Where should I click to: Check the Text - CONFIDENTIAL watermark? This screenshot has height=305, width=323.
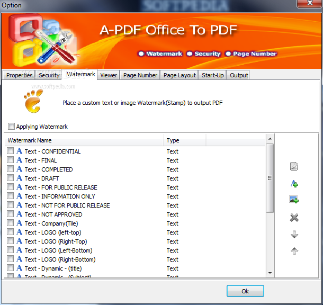point(10,151)
